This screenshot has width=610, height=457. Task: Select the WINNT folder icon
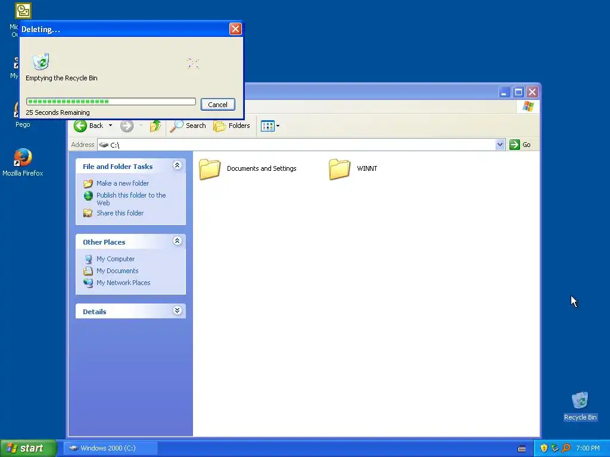click(x=339, y=169)
